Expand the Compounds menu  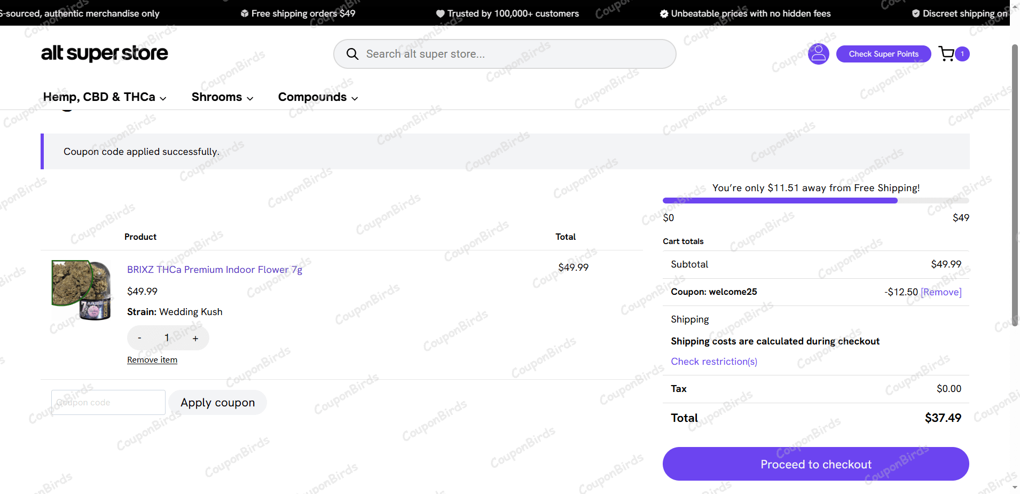pyautogui.click(x=318, y=97)
